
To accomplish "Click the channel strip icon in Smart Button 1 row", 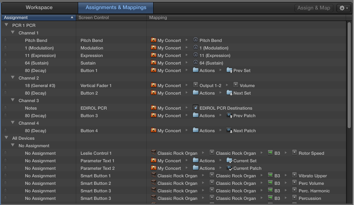I will click(x=212, y=175).
